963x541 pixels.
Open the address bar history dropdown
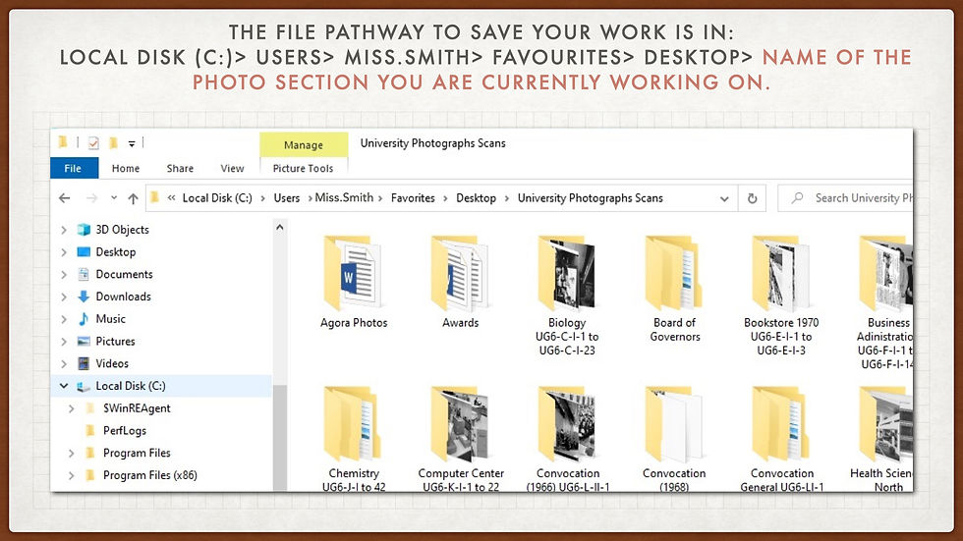pyautogui.click(x=724, y=198)
